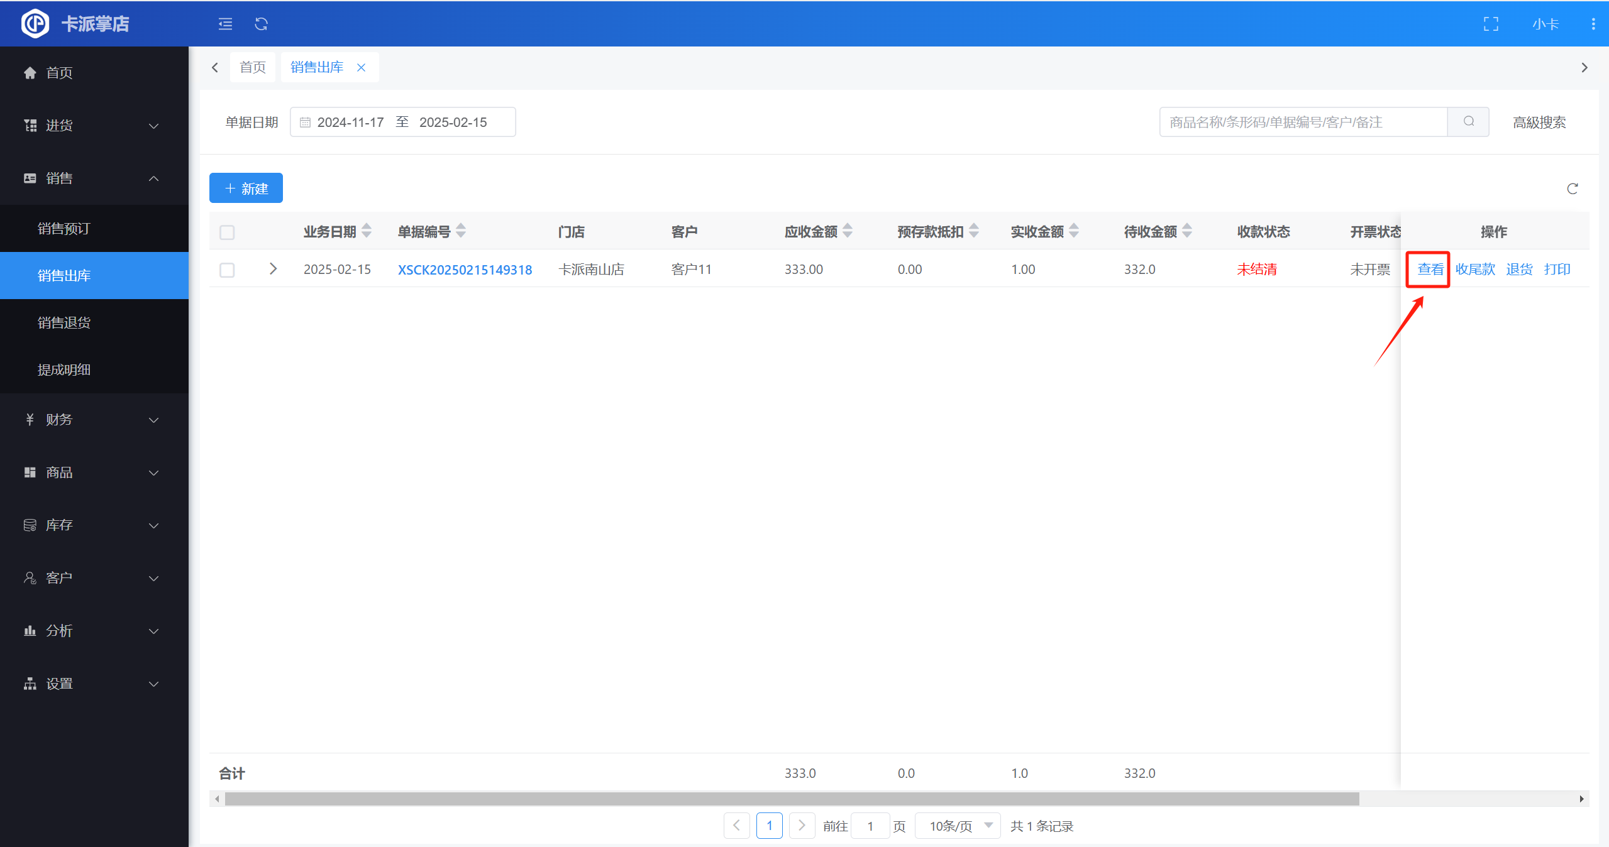Click the 新建 button
Viewport: 1609px width, 847px height.
point(246,189)
